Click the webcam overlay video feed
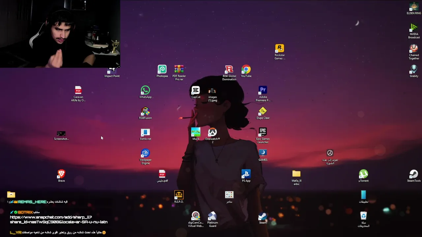 tap(60, 34)
